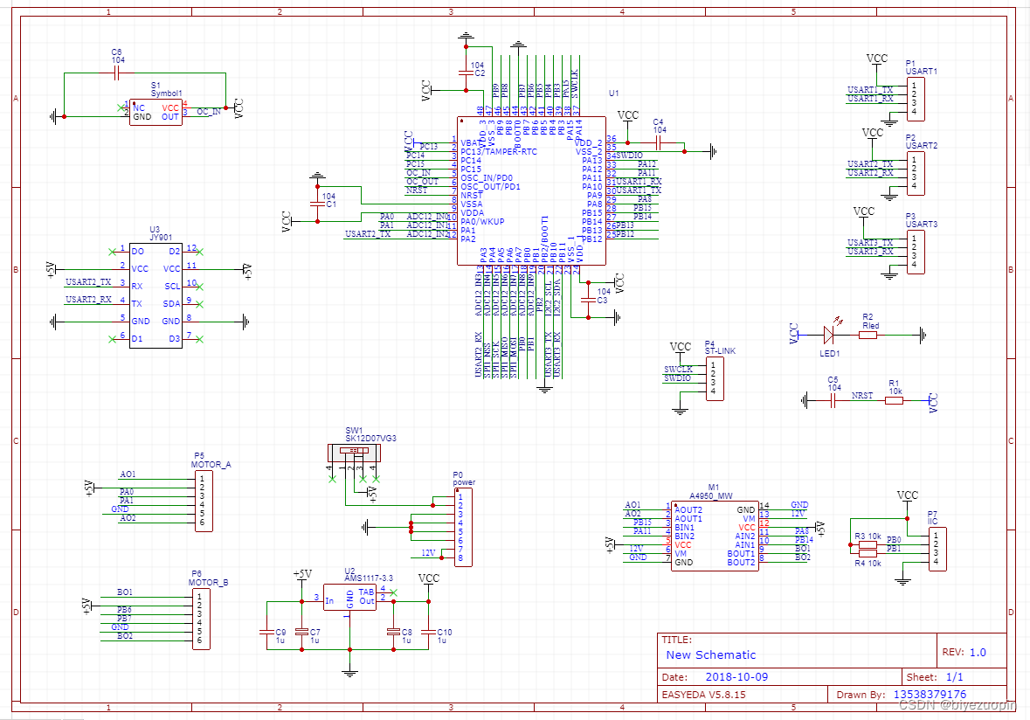Image resolution: width=1030 pixels, height=720 pixels.
Task: Click the Sheet 1/1 field
Action: [935, 676]
